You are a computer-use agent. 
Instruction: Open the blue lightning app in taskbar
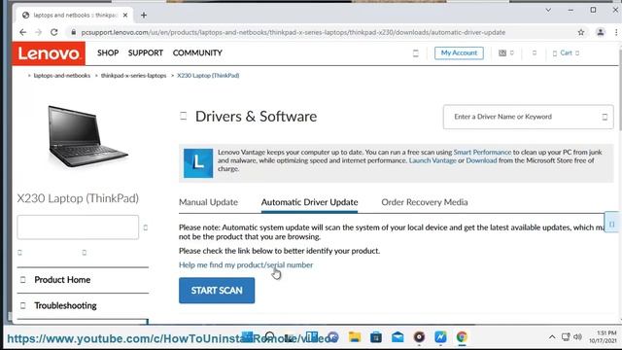(440, 337)
